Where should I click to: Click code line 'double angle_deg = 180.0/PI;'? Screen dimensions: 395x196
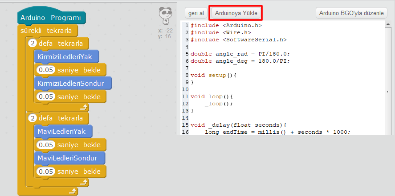click(x=240, y=61)
